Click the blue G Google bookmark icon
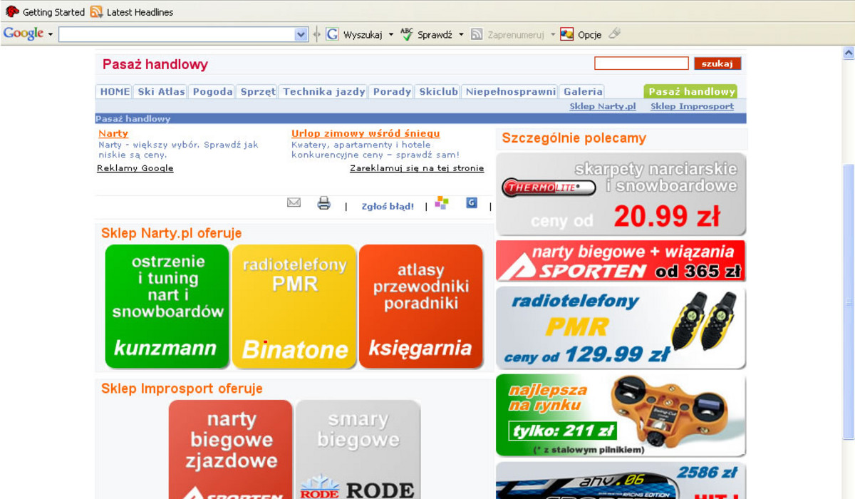 (x=472, y=203)
